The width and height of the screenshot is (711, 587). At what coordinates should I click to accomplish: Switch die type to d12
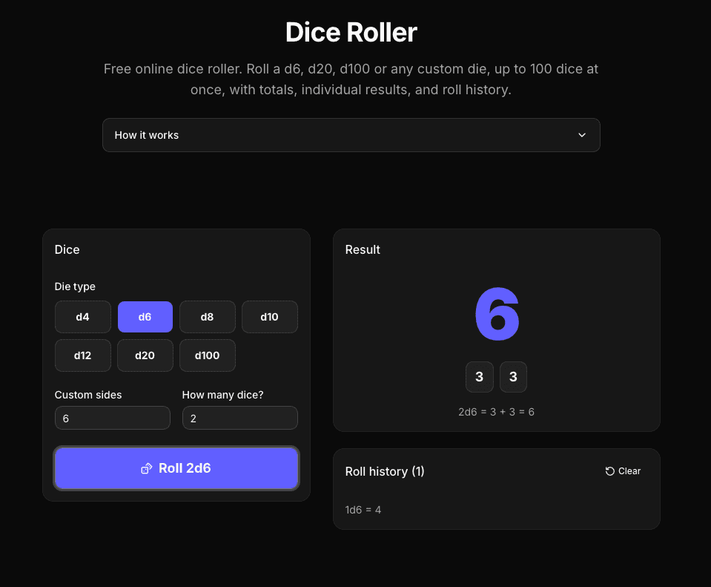point(82,355)
